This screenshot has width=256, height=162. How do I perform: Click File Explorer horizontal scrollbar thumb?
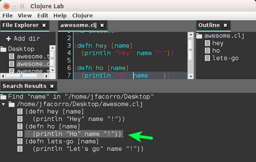(x=22, y=76)
